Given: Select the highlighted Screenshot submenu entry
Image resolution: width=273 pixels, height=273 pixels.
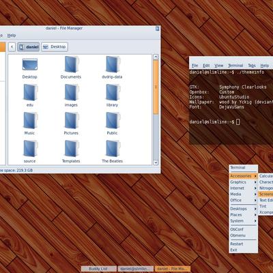Looking at the screenshot, I should 265,195.
